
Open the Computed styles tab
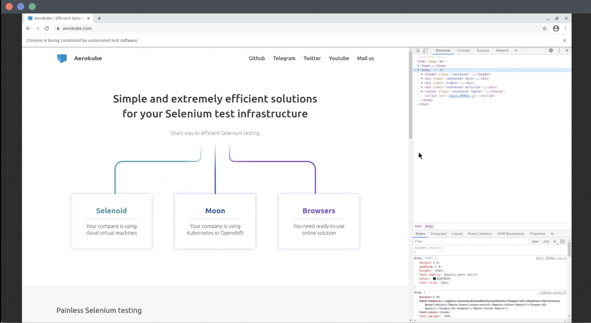click(x=439, y=234)
